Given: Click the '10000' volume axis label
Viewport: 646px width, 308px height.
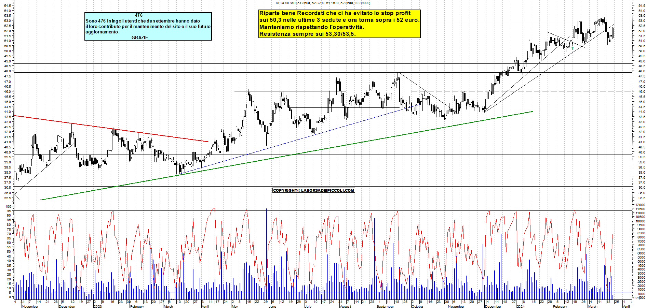Looking at the screenshot, I should [x=640, y=221].
